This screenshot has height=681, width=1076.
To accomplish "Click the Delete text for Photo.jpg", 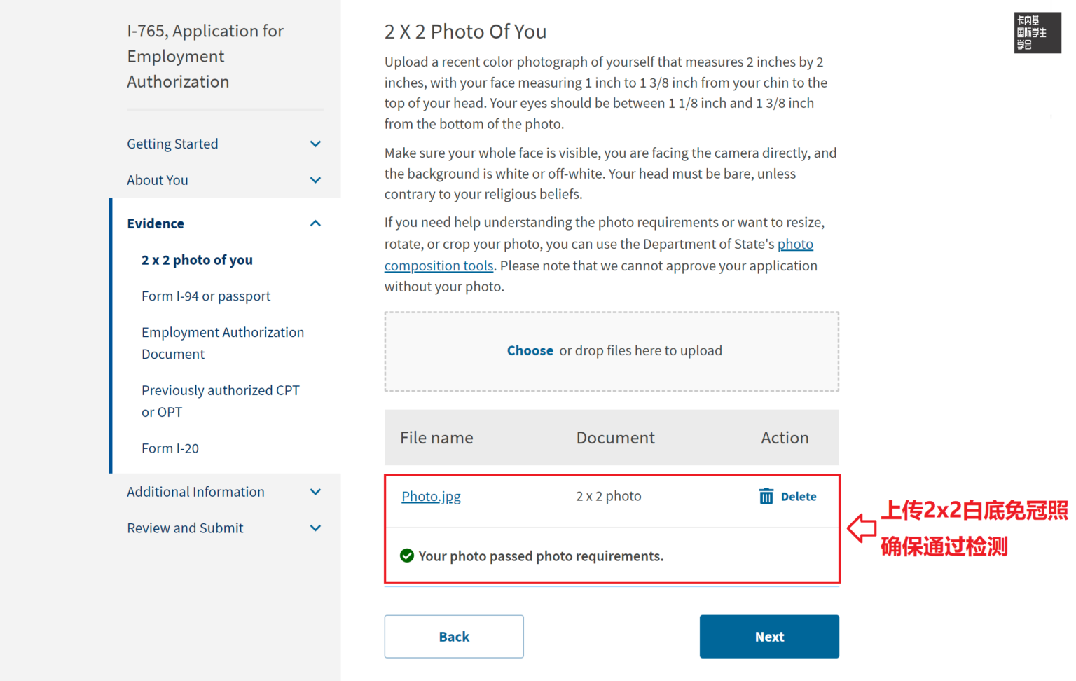I will coord(799,497).
